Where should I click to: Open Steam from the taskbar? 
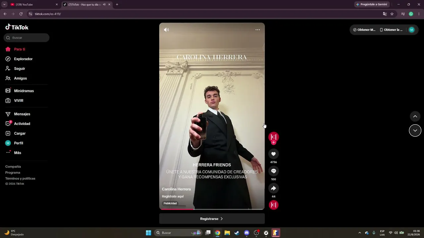click(237, 233)
